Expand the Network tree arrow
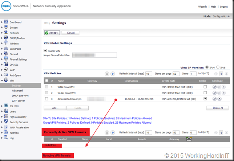The width and height of the screenshot is (234, 161). click(2, 33)
